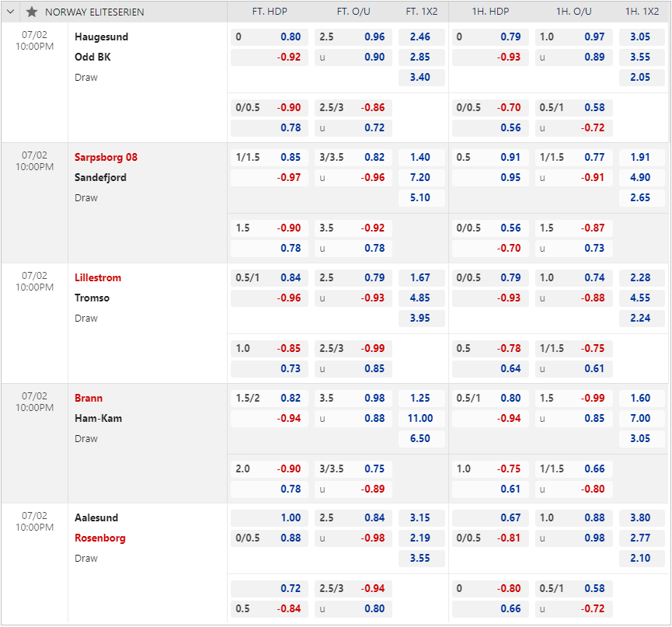Pick Sarpsborg 08 FT 1X2 odds 1.40

pyautogui.click(x=421, y=157)
